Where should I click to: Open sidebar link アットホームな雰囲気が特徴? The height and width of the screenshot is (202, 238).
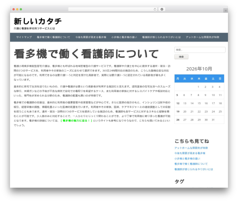click(191, 148)
